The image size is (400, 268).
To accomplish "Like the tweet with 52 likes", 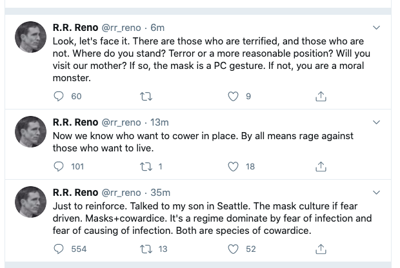I will (234, 249).
